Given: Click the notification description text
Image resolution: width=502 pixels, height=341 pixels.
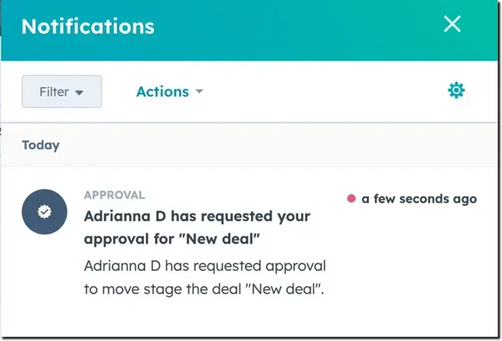Looking at the screenshot, I should point(204,277).
